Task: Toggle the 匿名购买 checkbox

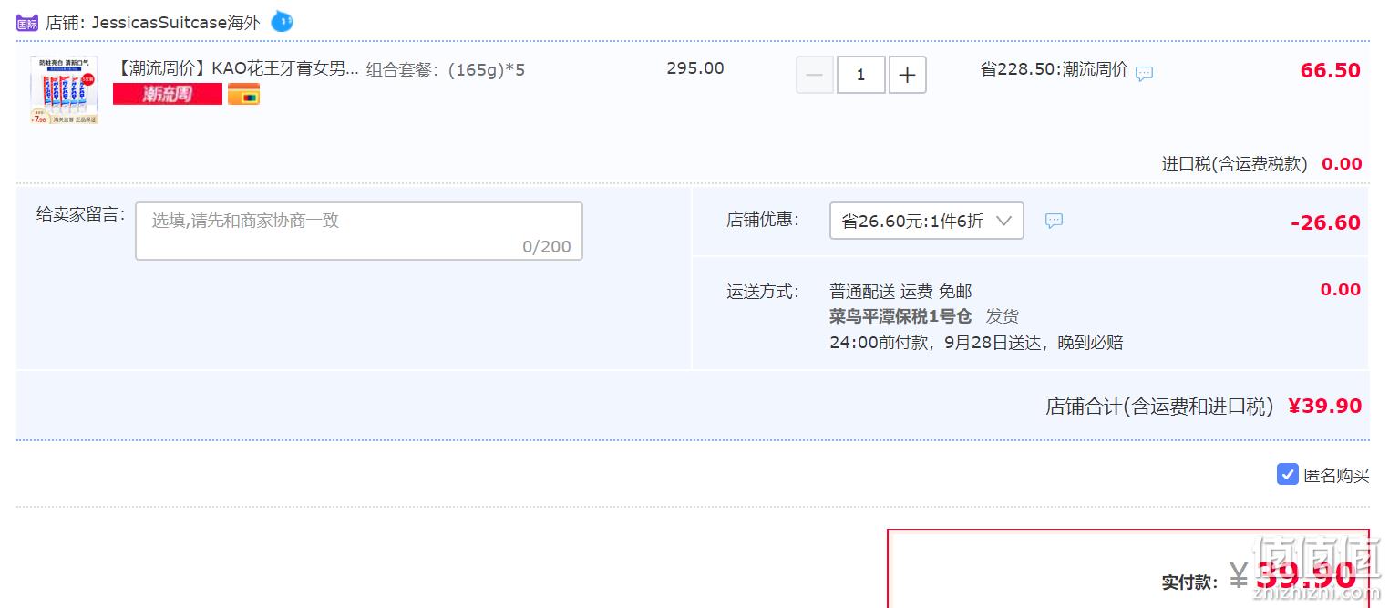Action: (1287, 474)
